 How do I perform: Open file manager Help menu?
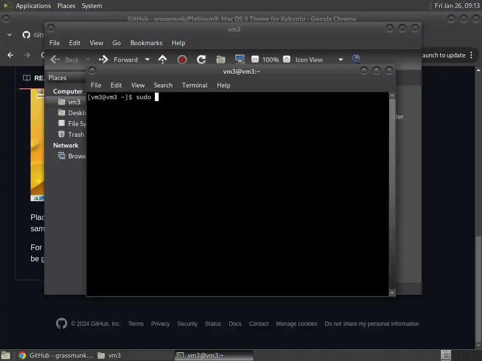(x=178, y=43)
